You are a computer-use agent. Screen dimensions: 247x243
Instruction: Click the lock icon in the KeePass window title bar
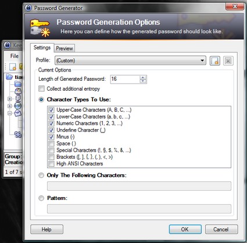[x=8, y=45]
